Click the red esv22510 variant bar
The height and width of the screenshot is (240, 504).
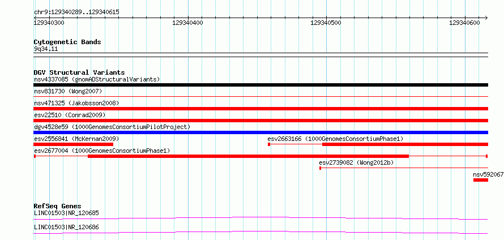260,121
